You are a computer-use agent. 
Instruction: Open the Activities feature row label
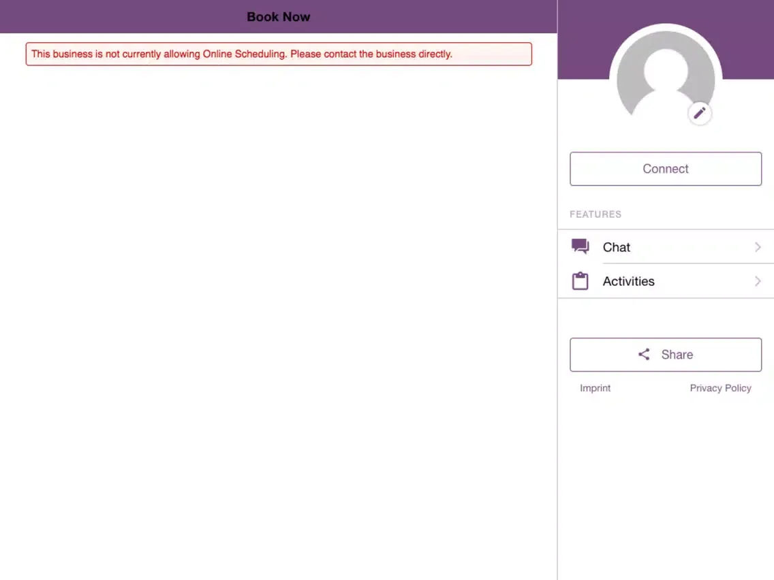click(628, 281)
